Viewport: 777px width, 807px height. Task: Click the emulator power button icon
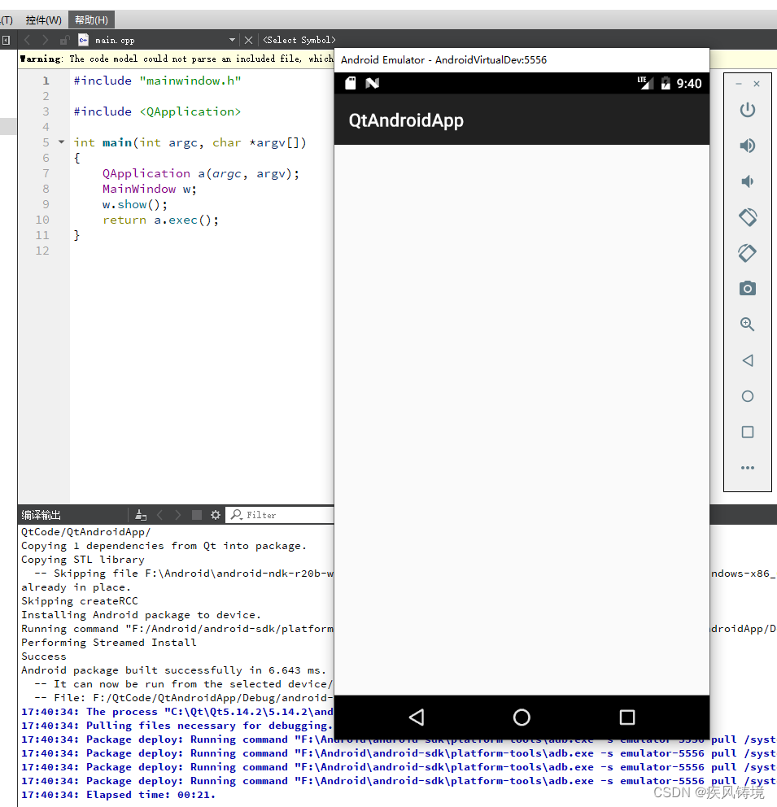747,110
